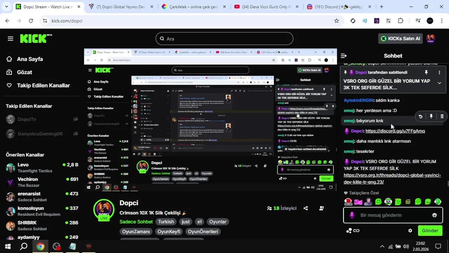Click the Turkish tag
The width and height of the screenshot is (449, 253).
(x=166, y=222)
